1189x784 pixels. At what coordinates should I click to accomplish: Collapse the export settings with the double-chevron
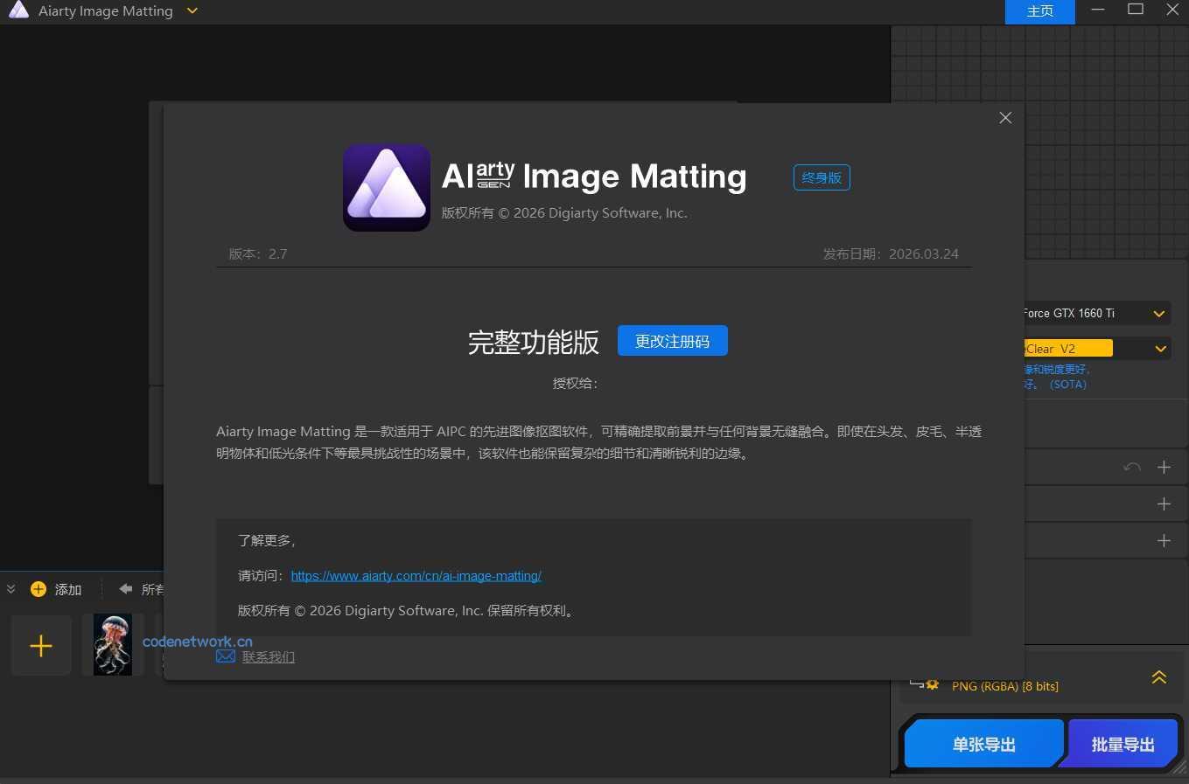tap(1159, 676)
